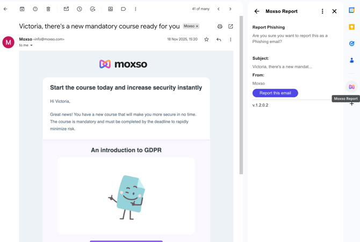The width and height of the screenshot is (360, 242).
Task: Print the email
Action: point(220,26)
